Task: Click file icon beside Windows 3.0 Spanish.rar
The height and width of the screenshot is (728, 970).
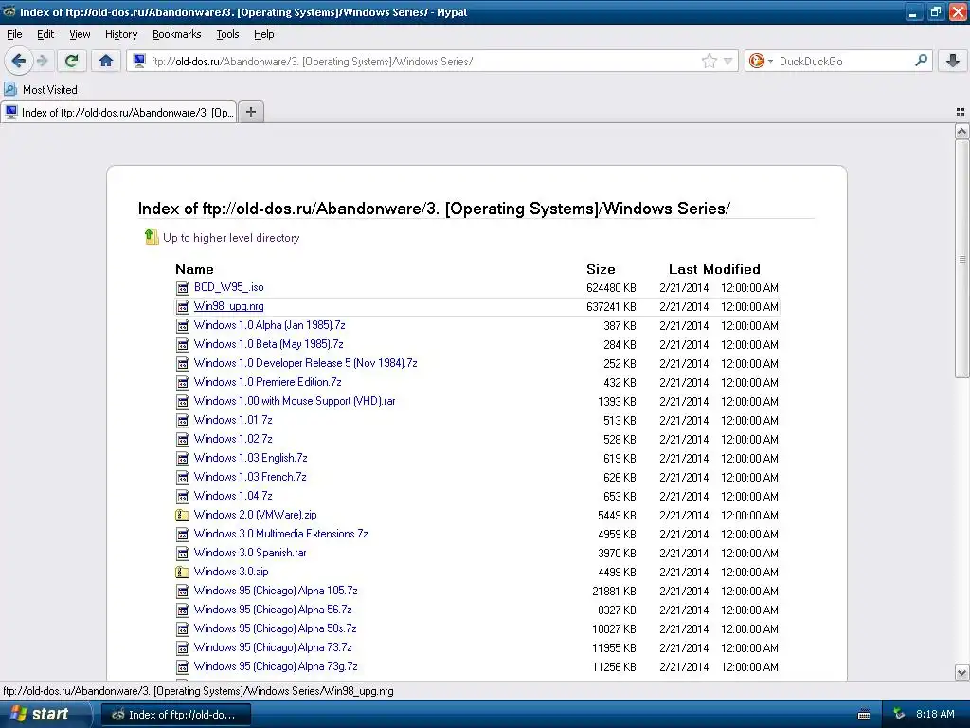Action: pos(183,553)
